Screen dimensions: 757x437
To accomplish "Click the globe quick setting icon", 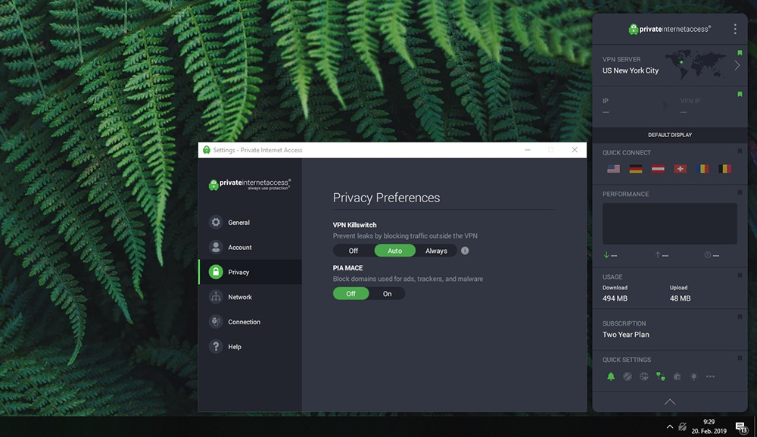I will [644, 376].
